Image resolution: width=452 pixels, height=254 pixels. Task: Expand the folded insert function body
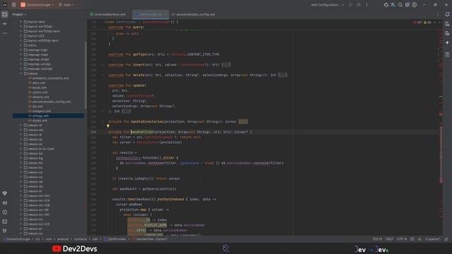coord(226,65)
